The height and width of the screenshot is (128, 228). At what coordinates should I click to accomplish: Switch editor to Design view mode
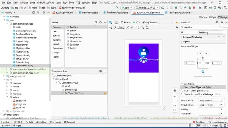click(223, 17)
